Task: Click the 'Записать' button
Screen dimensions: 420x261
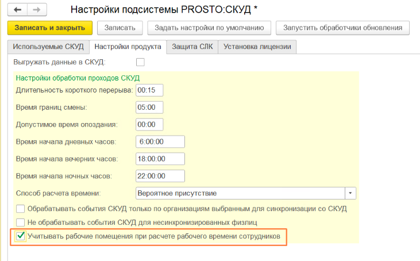Action: click(120, 28)
